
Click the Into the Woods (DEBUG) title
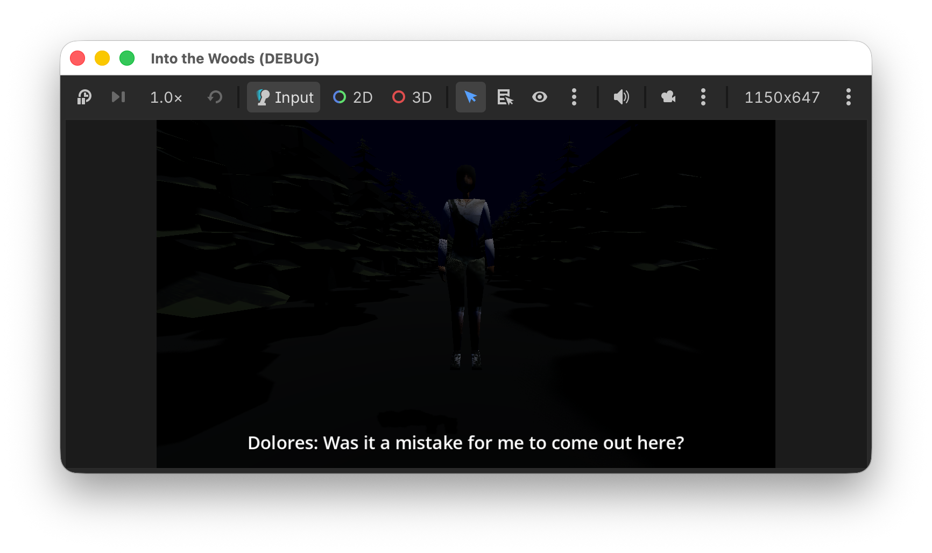[235, 59]
